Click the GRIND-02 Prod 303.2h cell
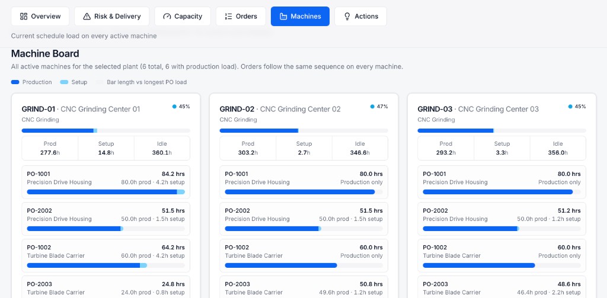Viewport: 607px width, 298px height. [x=248, y=148]
